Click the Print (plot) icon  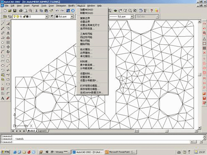pos(21,10)
